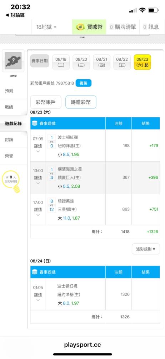Expand 派彩規則 dropdown
This screenshot has width=165, height=359.
tap(146, 249)
